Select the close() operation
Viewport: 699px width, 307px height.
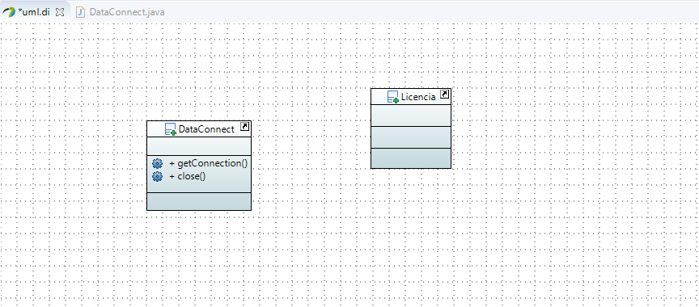tap(187, 176)
